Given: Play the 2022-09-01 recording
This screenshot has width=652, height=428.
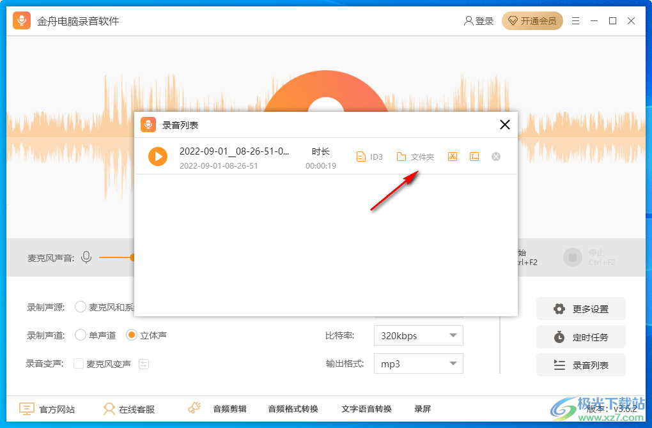Looking at the screenshot, I should tap(157, 156).
